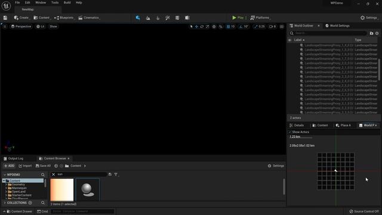Switch to Foliage mode icon
382x215 pixels.
(x=158, y=18)
